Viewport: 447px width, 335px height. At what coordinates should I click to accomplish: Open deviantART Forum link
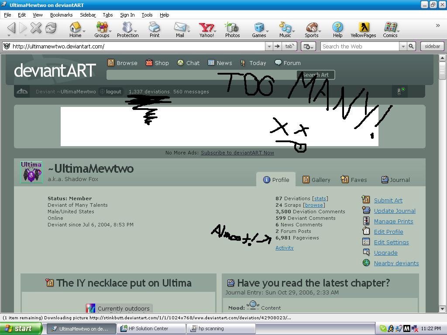point(288,63)
